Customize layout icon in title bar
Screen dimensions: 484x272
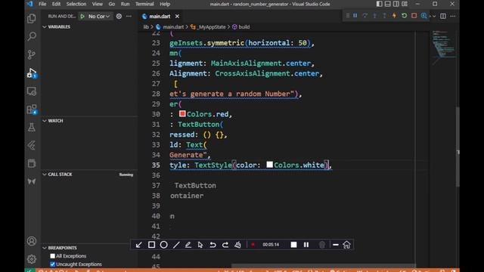click(405, 4)
